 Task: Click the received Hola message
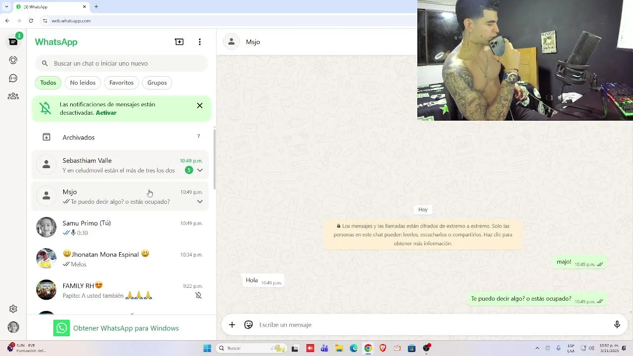tap(263, 280)
